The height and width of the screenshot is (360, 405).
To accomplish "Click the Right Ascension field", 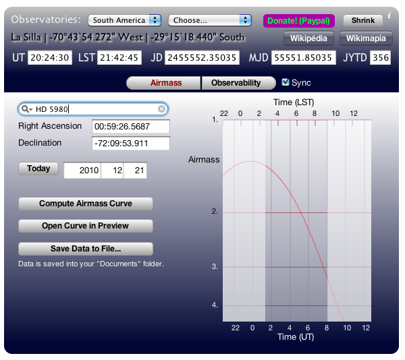I will pos(131,126).
